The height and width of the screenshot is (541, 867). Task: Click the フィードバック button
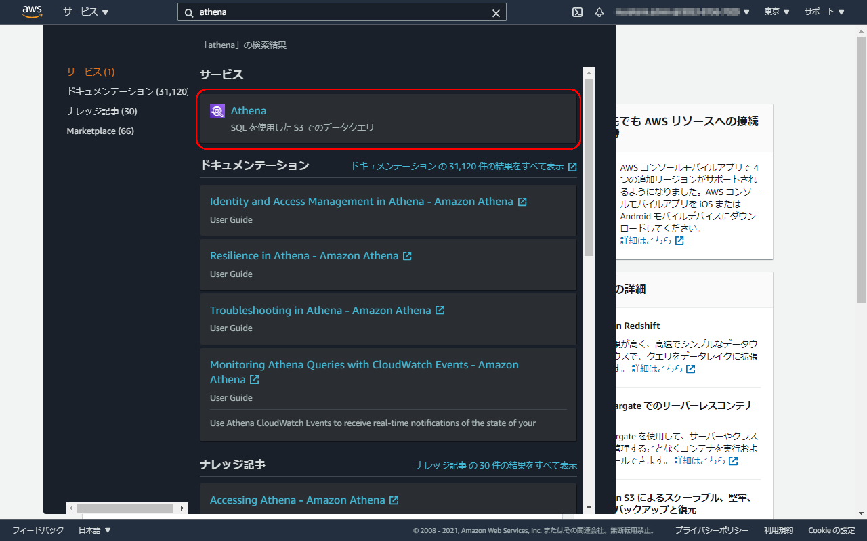point(37,530)
